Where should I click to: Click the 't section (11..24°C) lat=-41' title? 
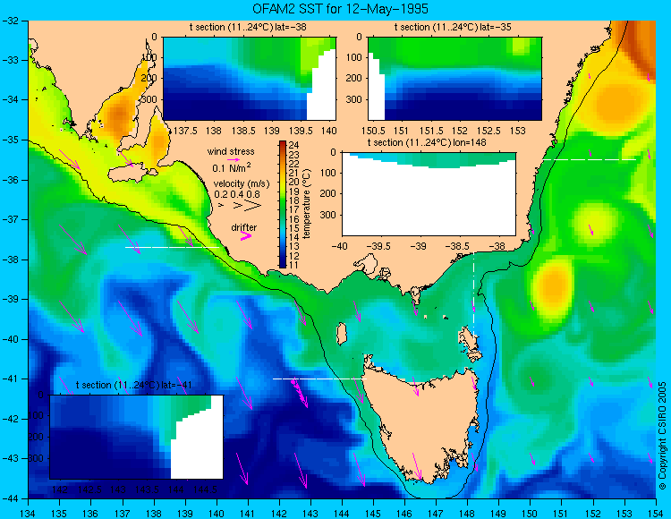tap(133, 385)
